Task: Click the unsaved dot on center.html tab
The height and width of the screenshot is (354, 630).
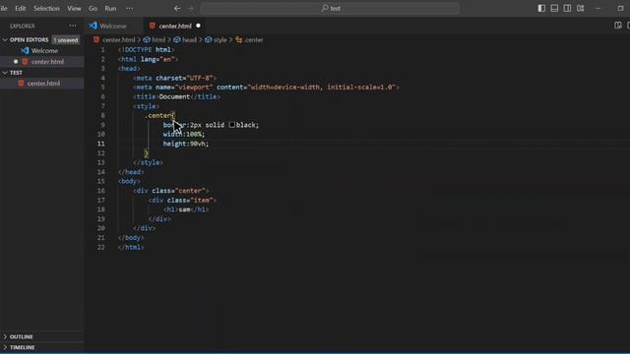Action: (198, 26)
